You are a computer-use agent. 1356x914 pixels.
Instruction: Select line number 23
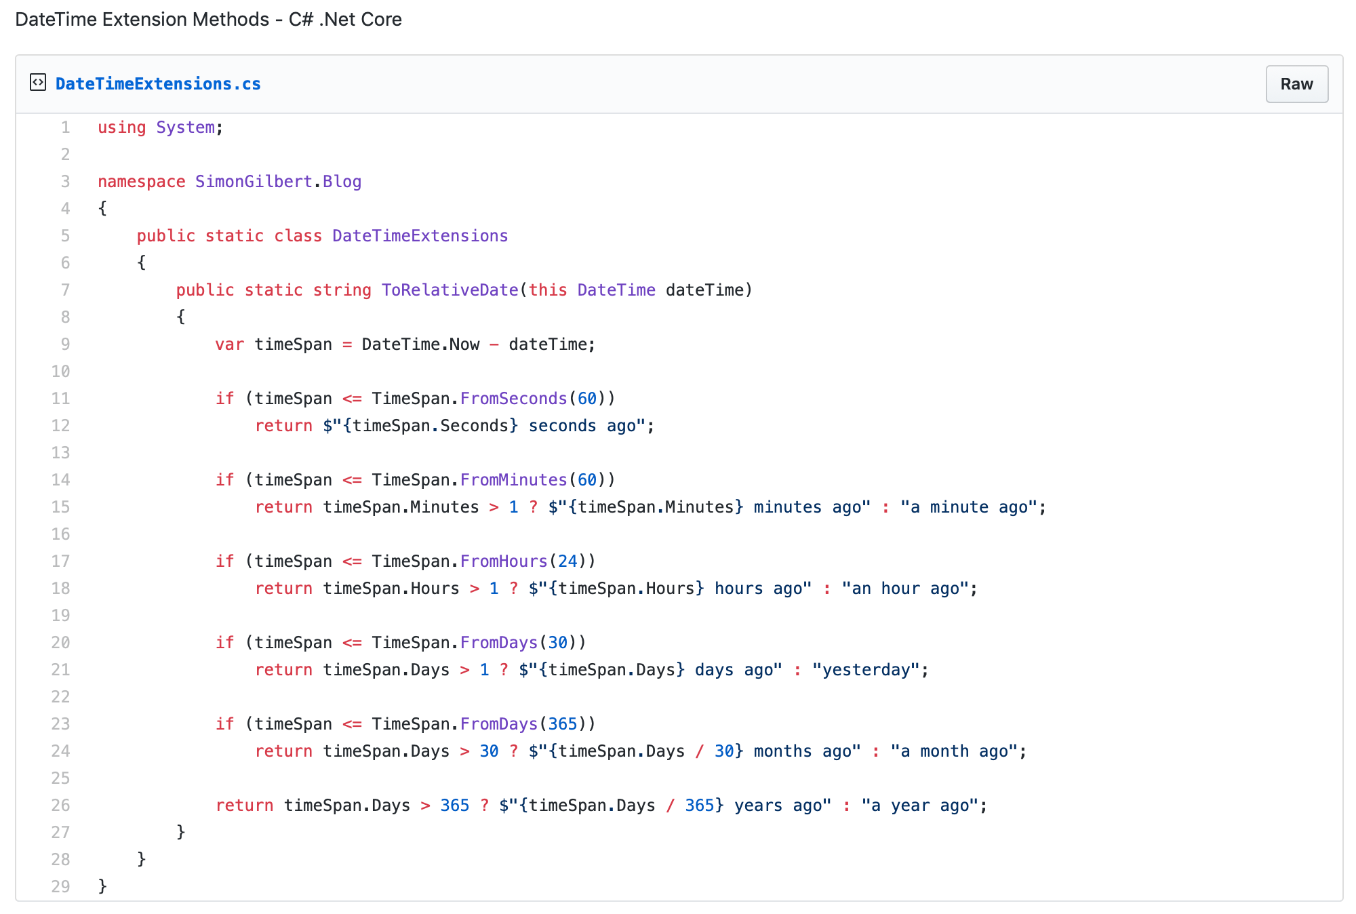tap(61, 724)
